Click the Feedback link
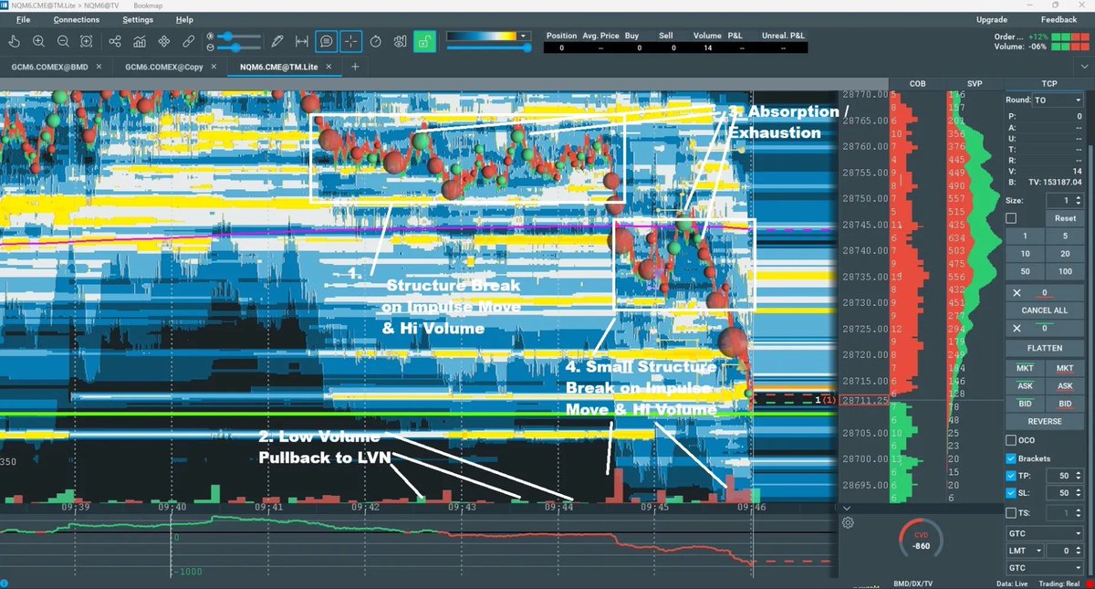Screen dimensions: 1095x589 [1058, 19]
